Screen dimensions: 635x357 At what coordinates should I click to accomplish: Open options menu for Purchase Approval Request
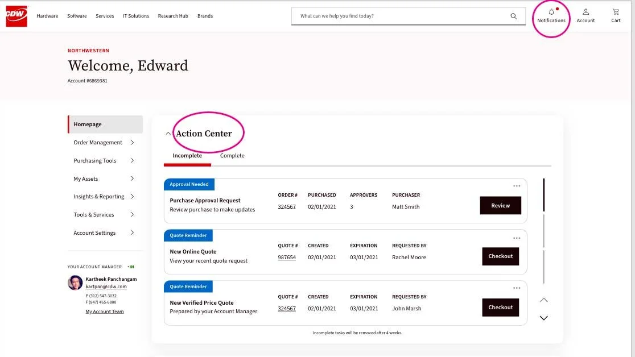tap(517, 186)
